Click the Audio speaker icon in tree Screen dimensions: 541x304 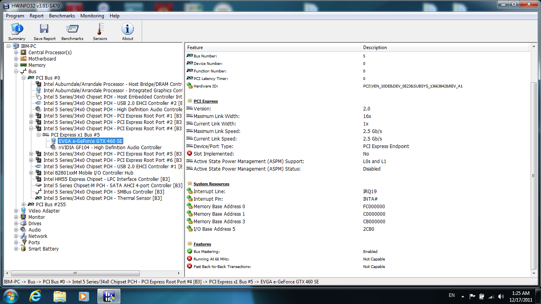pos(24,230)
